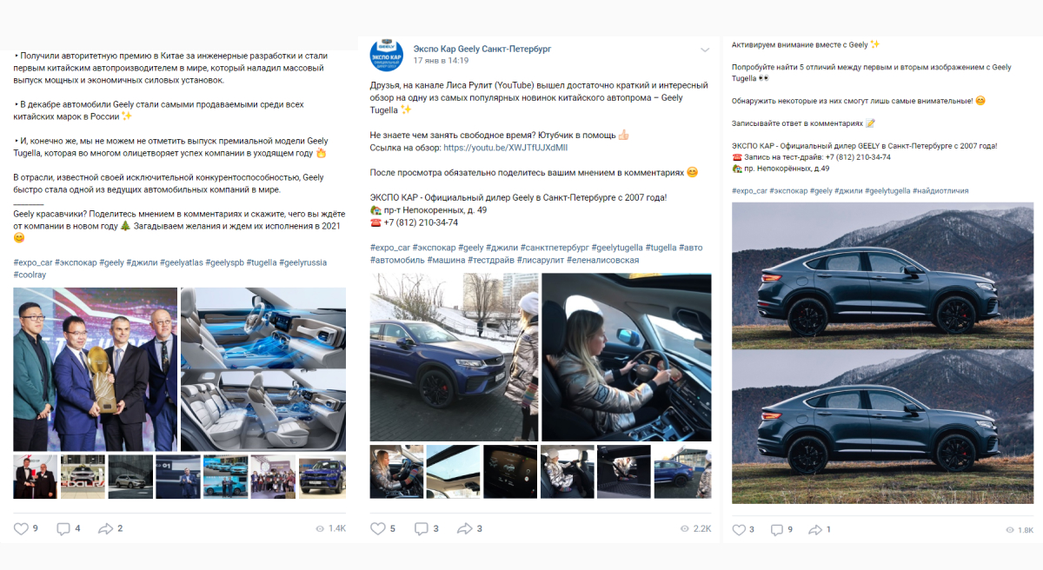Image resolution: width=1043 pixels, height=570 pixels.
Task: Open the #coolray hashtag
Action: 31,275
